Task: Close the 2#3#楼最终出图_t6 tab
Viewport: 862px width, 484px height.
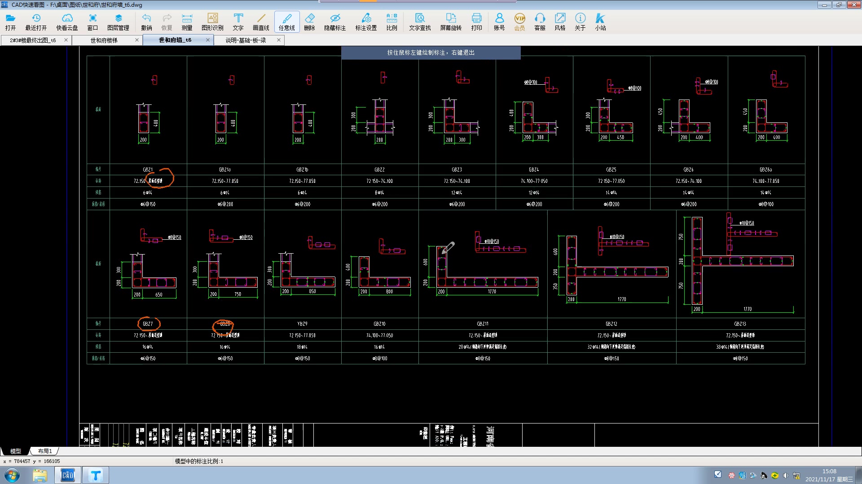Action: pyautogui.click(x=66, y=40)
